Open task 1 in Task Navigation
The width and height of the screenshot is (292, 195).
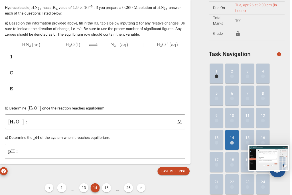coord(216,74)
